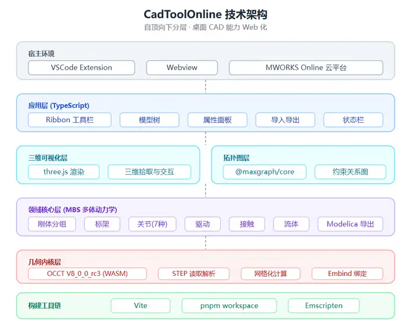Click the 几何内核层 heading
The image size is (417, 327).
click(x=45, y=262)
